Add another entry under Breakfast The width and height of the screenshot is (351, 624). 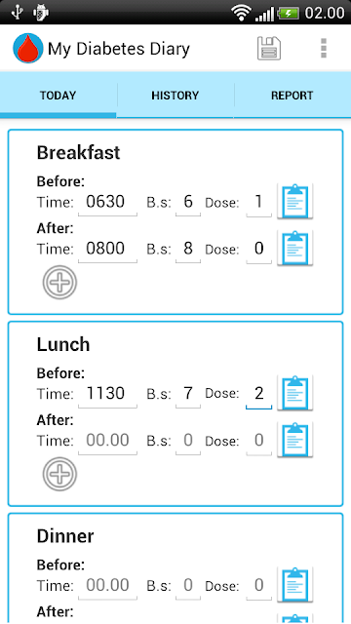pos(59,283)
